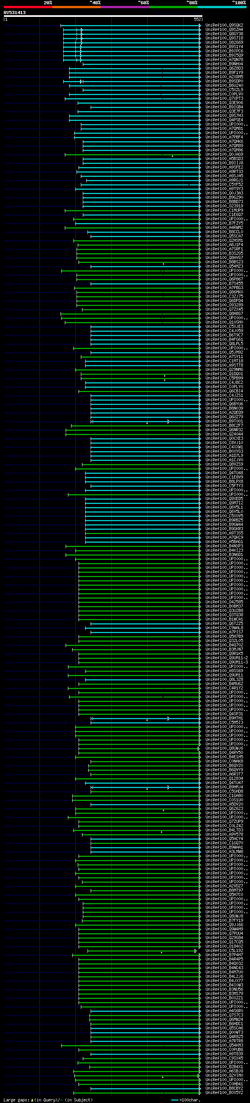Open hit UniRef100_Q8GY38
Viewport: 250px width, 1103px height.
click(x=224, y=34)
